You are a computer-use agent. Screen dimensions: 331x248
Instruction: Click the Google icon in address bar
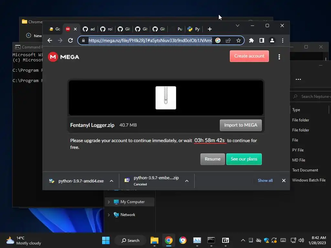pyautogui.click(x=218, y=40)
